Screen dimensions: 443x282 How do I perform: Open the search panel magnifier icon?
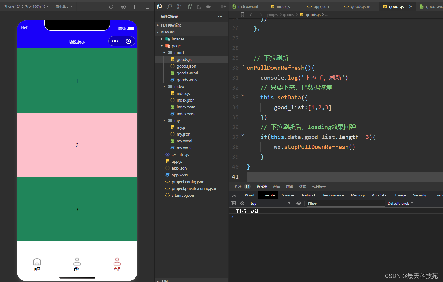(169, 6)
